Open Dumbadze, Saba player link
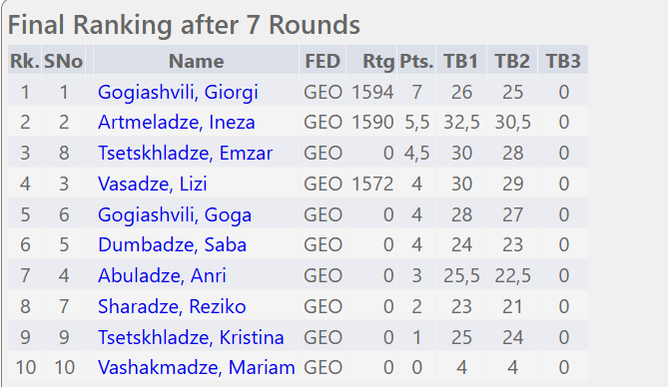The height and width of the screenshot is (387, 668). [x=172, y=244]
